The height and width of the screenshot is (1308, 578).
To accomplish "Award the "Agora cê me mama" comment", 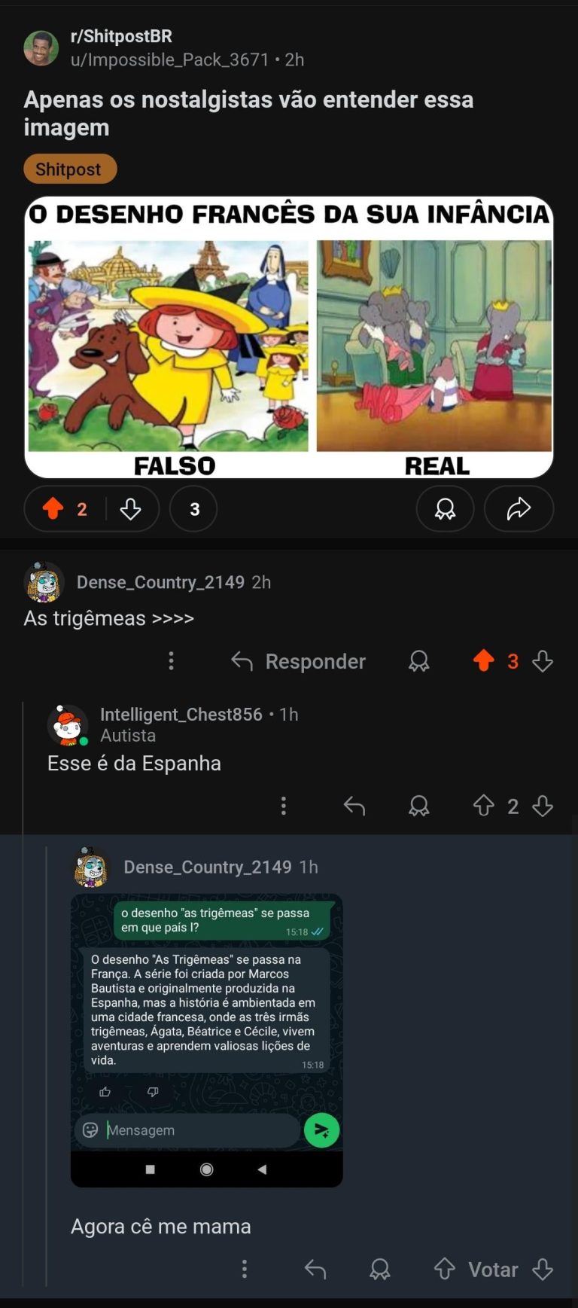I will point(380,1269).
